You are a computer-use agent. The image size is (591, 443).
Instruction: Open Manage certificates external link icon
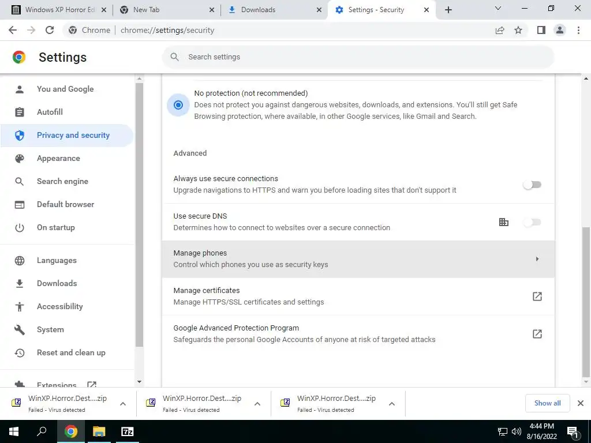[x=537, y=296]
